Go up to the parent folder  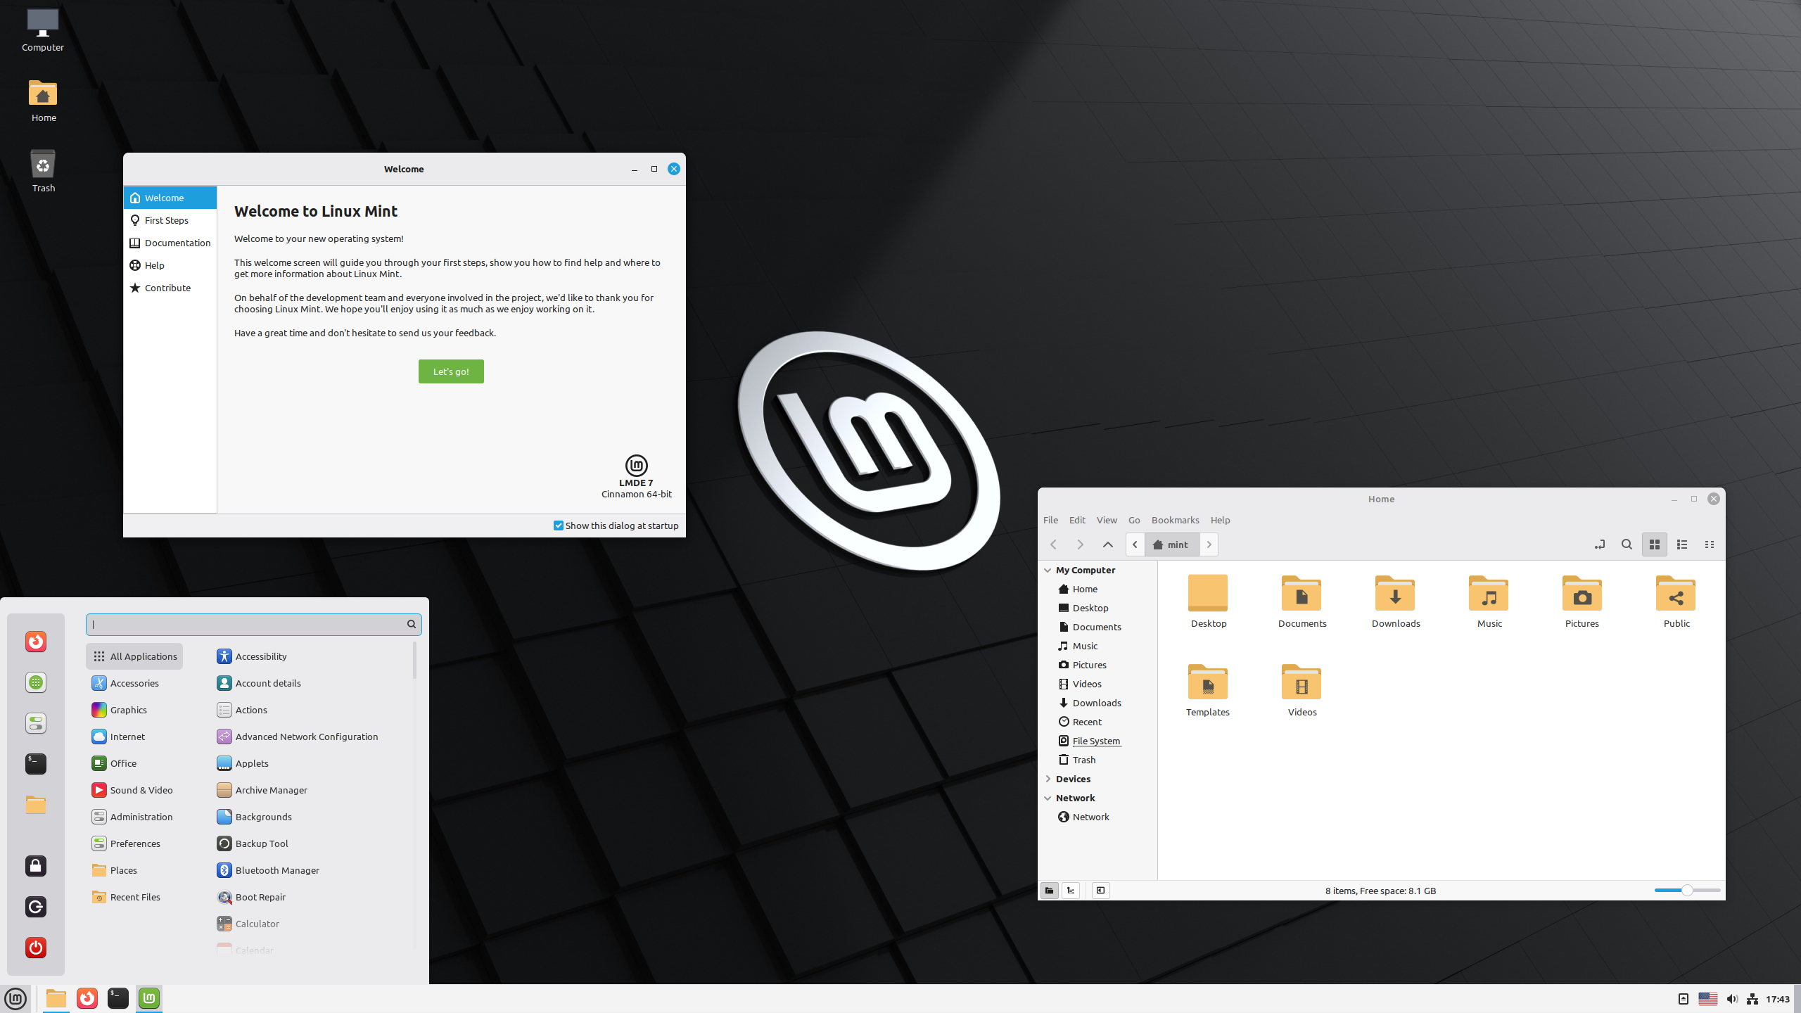point(1107,544)
